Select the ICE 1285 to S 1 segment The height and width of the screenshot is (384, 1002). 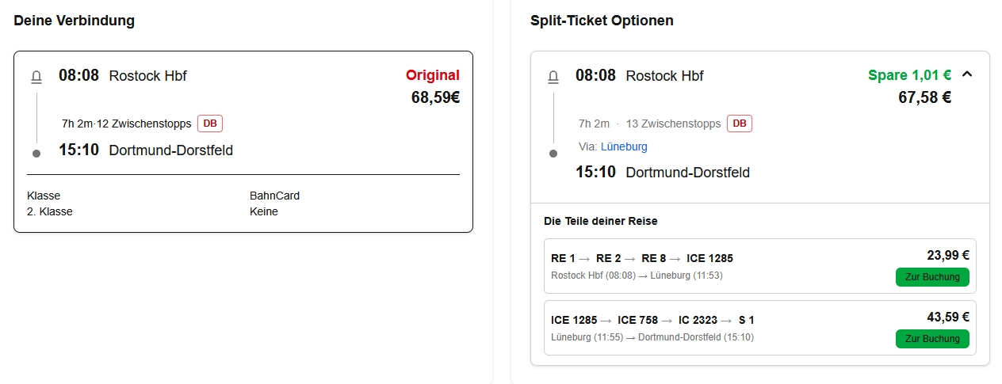(x=760, y=328)
